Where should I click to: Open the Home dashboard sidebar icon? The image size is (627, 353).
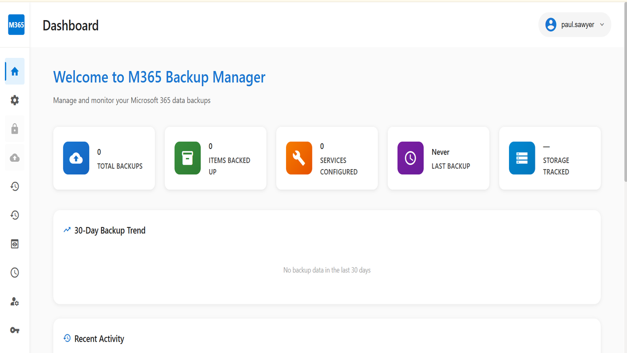tap(15, 72)
